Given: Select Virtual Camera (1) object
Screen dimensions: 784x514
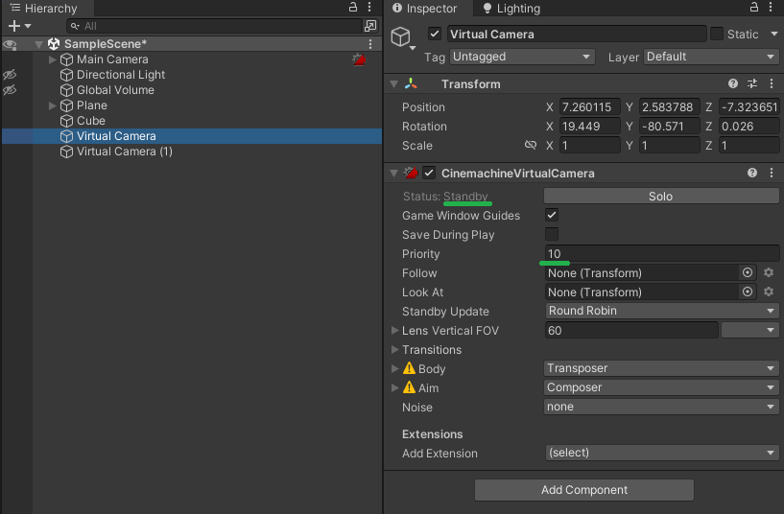Looking at the screenshot, I should (x=124, y=152).
